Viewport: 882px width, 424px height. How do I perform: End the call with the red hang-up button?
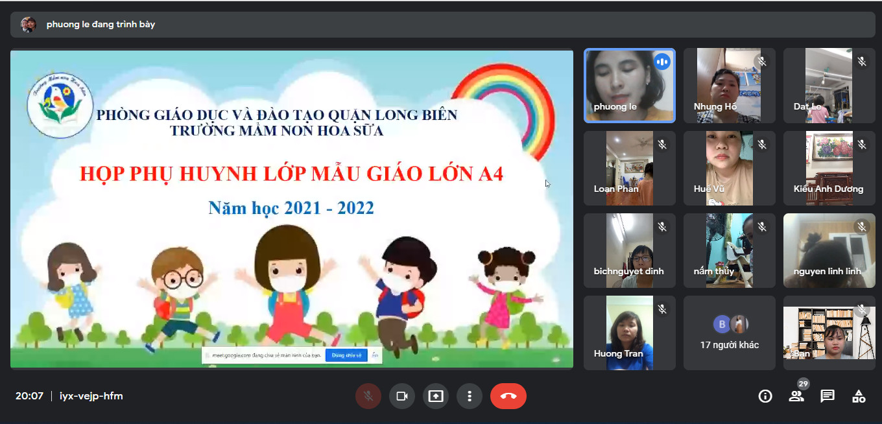click(x=508, y=396)
